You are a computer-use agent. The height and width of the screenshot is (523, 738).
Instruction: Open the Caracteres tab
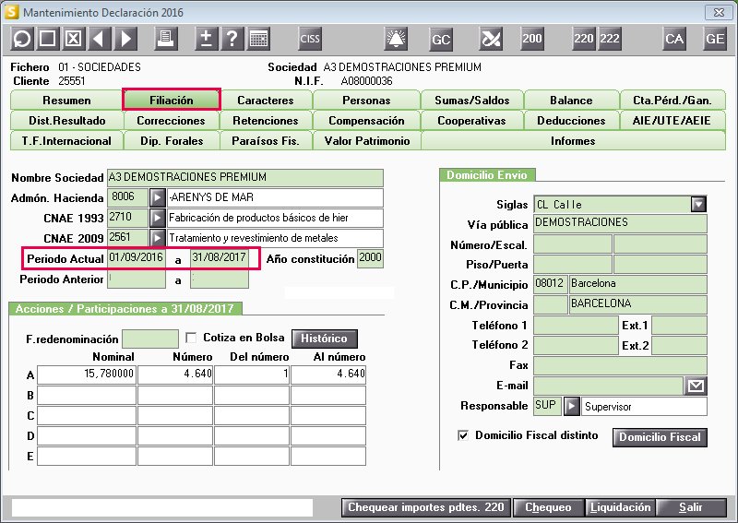point(266,100)
